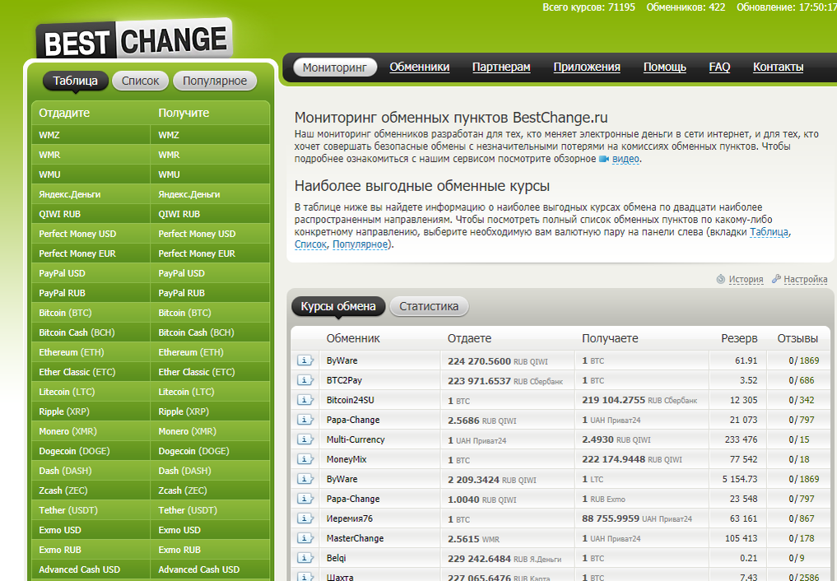837x581 pixels.
Task: Open reviews 0/686 for BTC2Pay
Action: tap(802, 380)
